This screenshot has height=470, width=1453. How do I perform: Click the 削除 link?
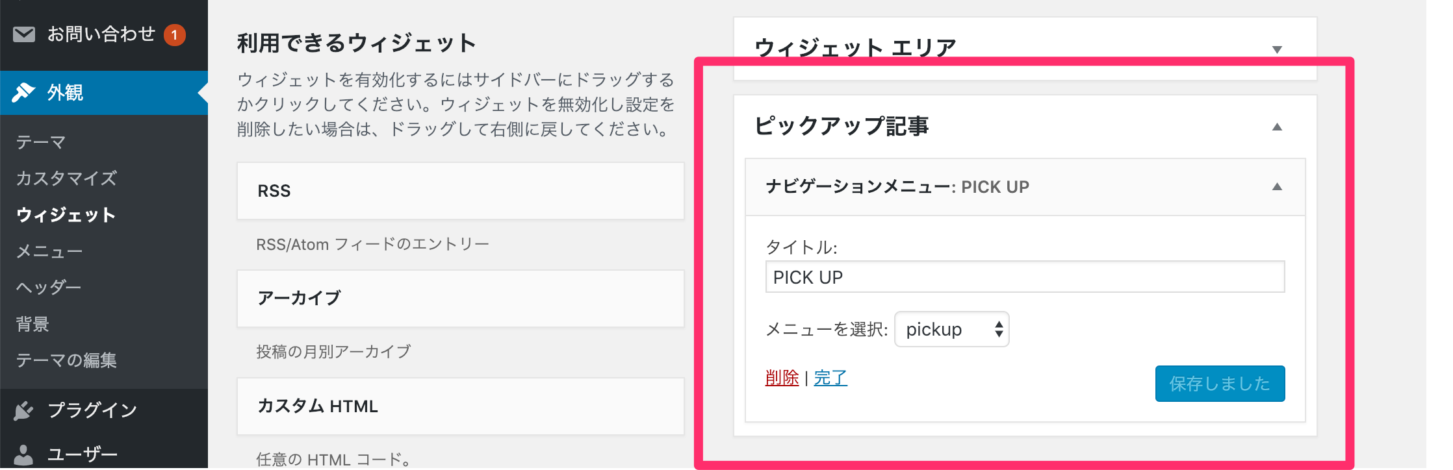point(782,377)
